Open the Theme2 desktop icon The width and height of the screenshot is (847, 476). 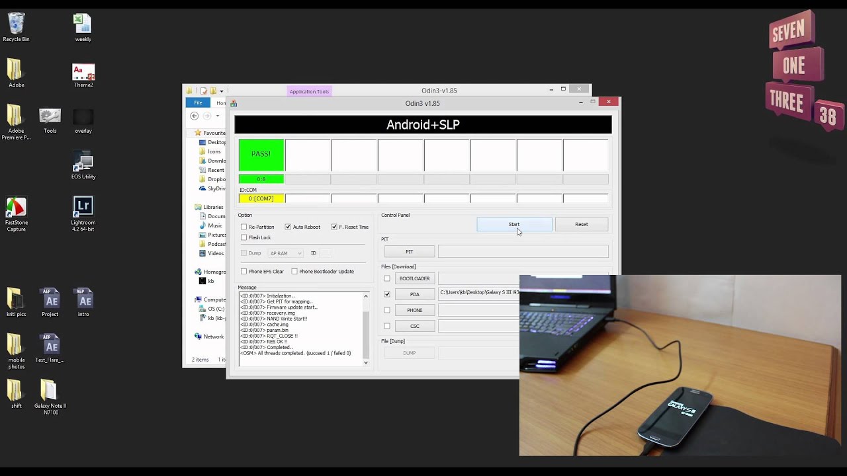tap(83, 75)
